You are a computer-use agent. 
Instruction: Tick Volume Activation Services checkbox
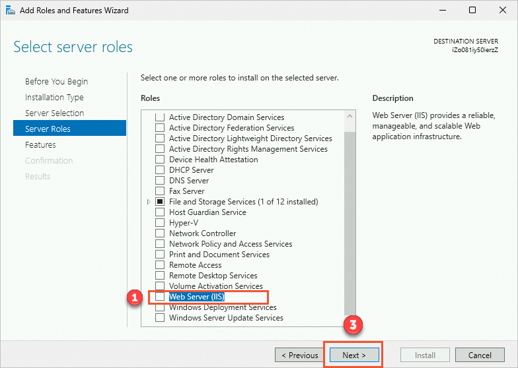tap(160, 286)
